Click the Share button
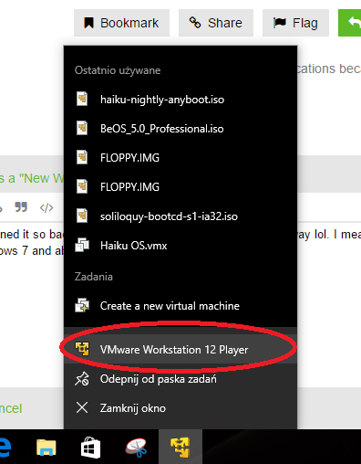The height and width of the screenshot is (464, 361). (x=216, y=23)
